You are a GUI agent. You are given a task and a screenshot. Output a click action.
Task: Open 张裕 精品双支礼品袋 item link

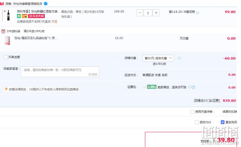click(36, 38)
